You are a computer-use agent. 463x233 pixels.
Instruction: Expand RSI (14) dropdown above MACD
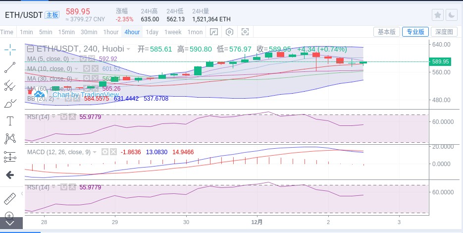[54, 117]
